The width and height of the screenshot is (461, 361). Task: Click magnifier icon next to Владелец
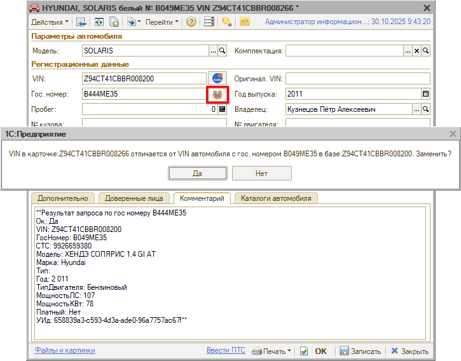coord(426,109)
